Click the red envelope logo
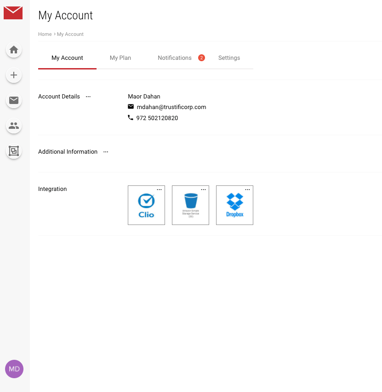Viewport: 382px width, 392px height. coord(13,13)
